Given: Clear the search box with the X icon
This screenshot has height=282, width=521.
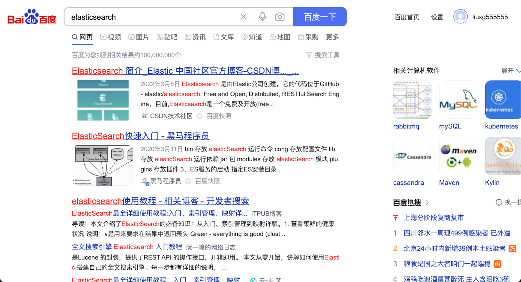Looking at the screenshot, I should click(x=244, y=17).
